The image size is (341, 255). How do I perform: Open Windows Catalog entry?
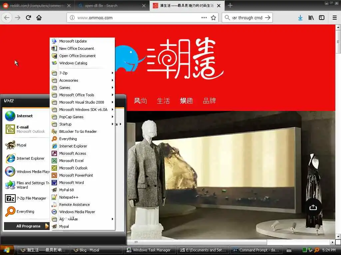click(x=82, y=63)
